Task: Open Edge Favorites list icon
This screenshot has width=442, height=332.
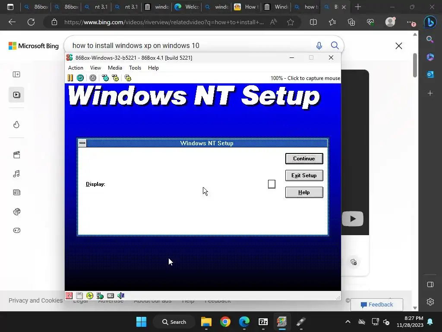Action: (332, 22)
